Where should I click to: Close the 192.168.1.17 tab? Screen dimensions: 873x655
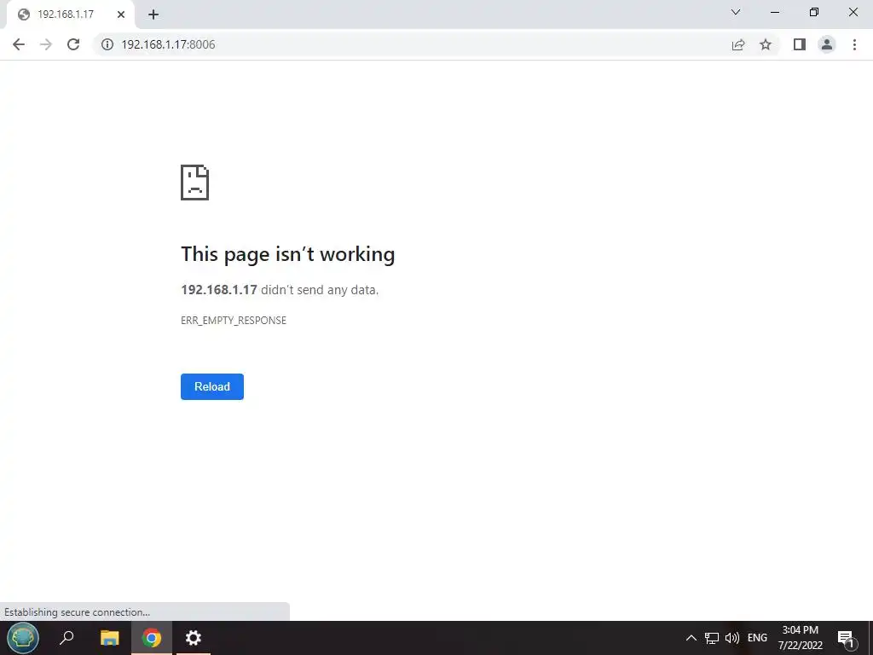(x=121, y=14)
